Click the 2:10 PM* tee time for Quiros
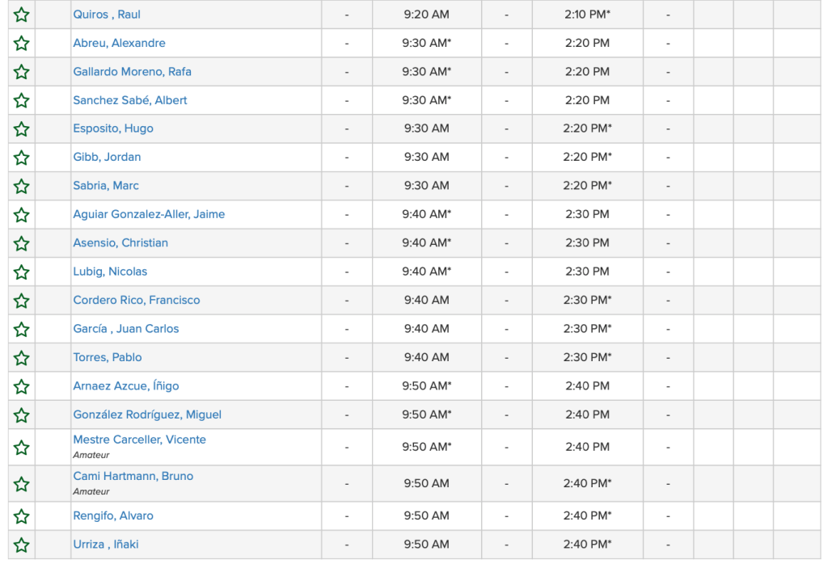The image size is (828, 564). pos(587,15)
